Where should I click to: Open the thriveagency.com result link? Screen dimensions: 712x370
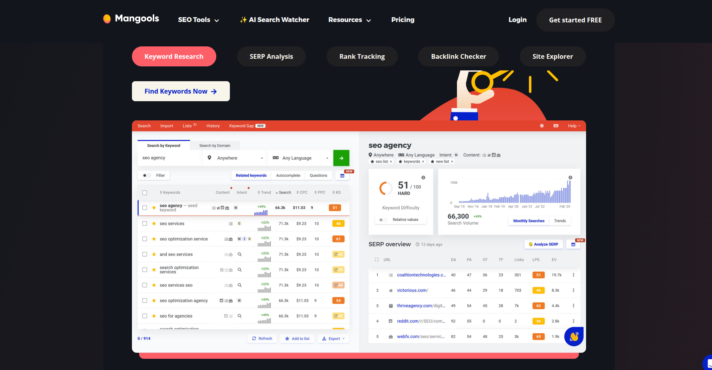point(421,306)
